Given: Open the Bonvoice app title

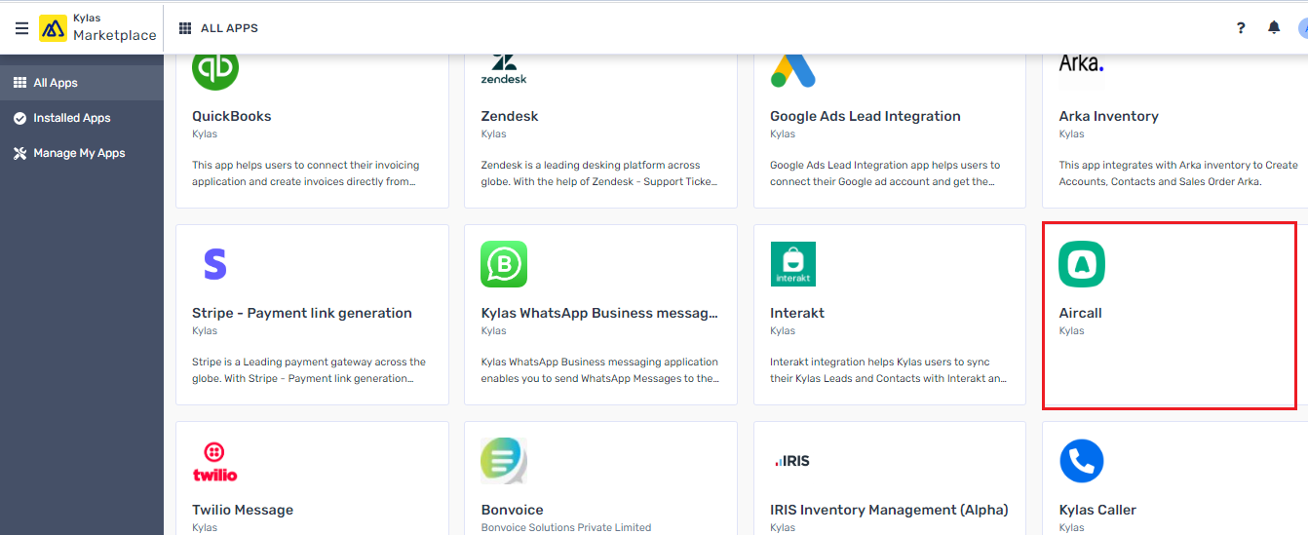Looking at the screenshot, I should pyautogui.click(x=513, y=510).
